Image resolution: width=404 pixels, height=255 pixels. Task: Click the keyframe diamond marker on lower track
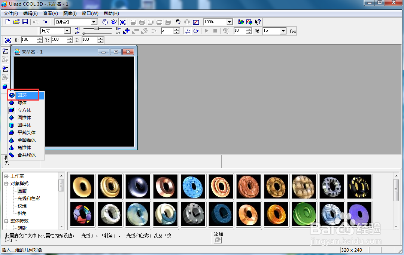[83, 33]
